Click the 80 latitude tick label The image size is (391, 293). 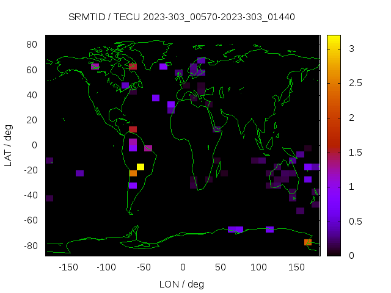[32, 45]
